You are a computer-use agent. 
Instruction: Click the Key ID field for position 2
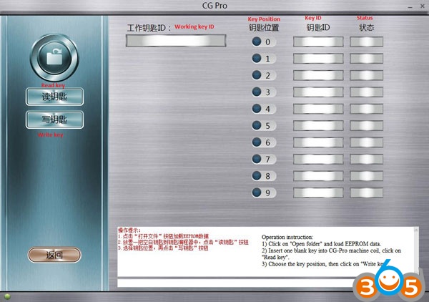coord(318,75)
